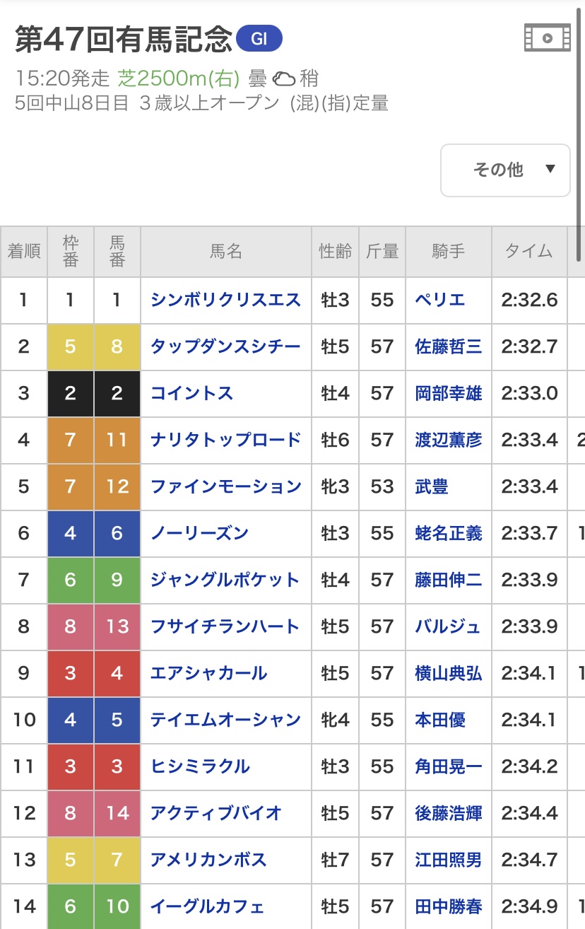This screenshot has height=929, width=585.
Task: Open horse タップダンスシチー page
Action: (x=225, y=346)
